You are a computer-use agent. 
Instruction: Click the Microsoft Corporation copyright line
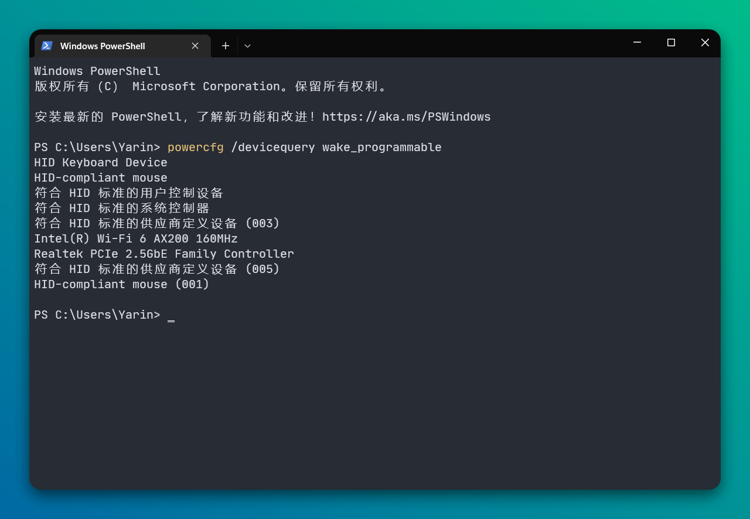click(x=212, y=86)
